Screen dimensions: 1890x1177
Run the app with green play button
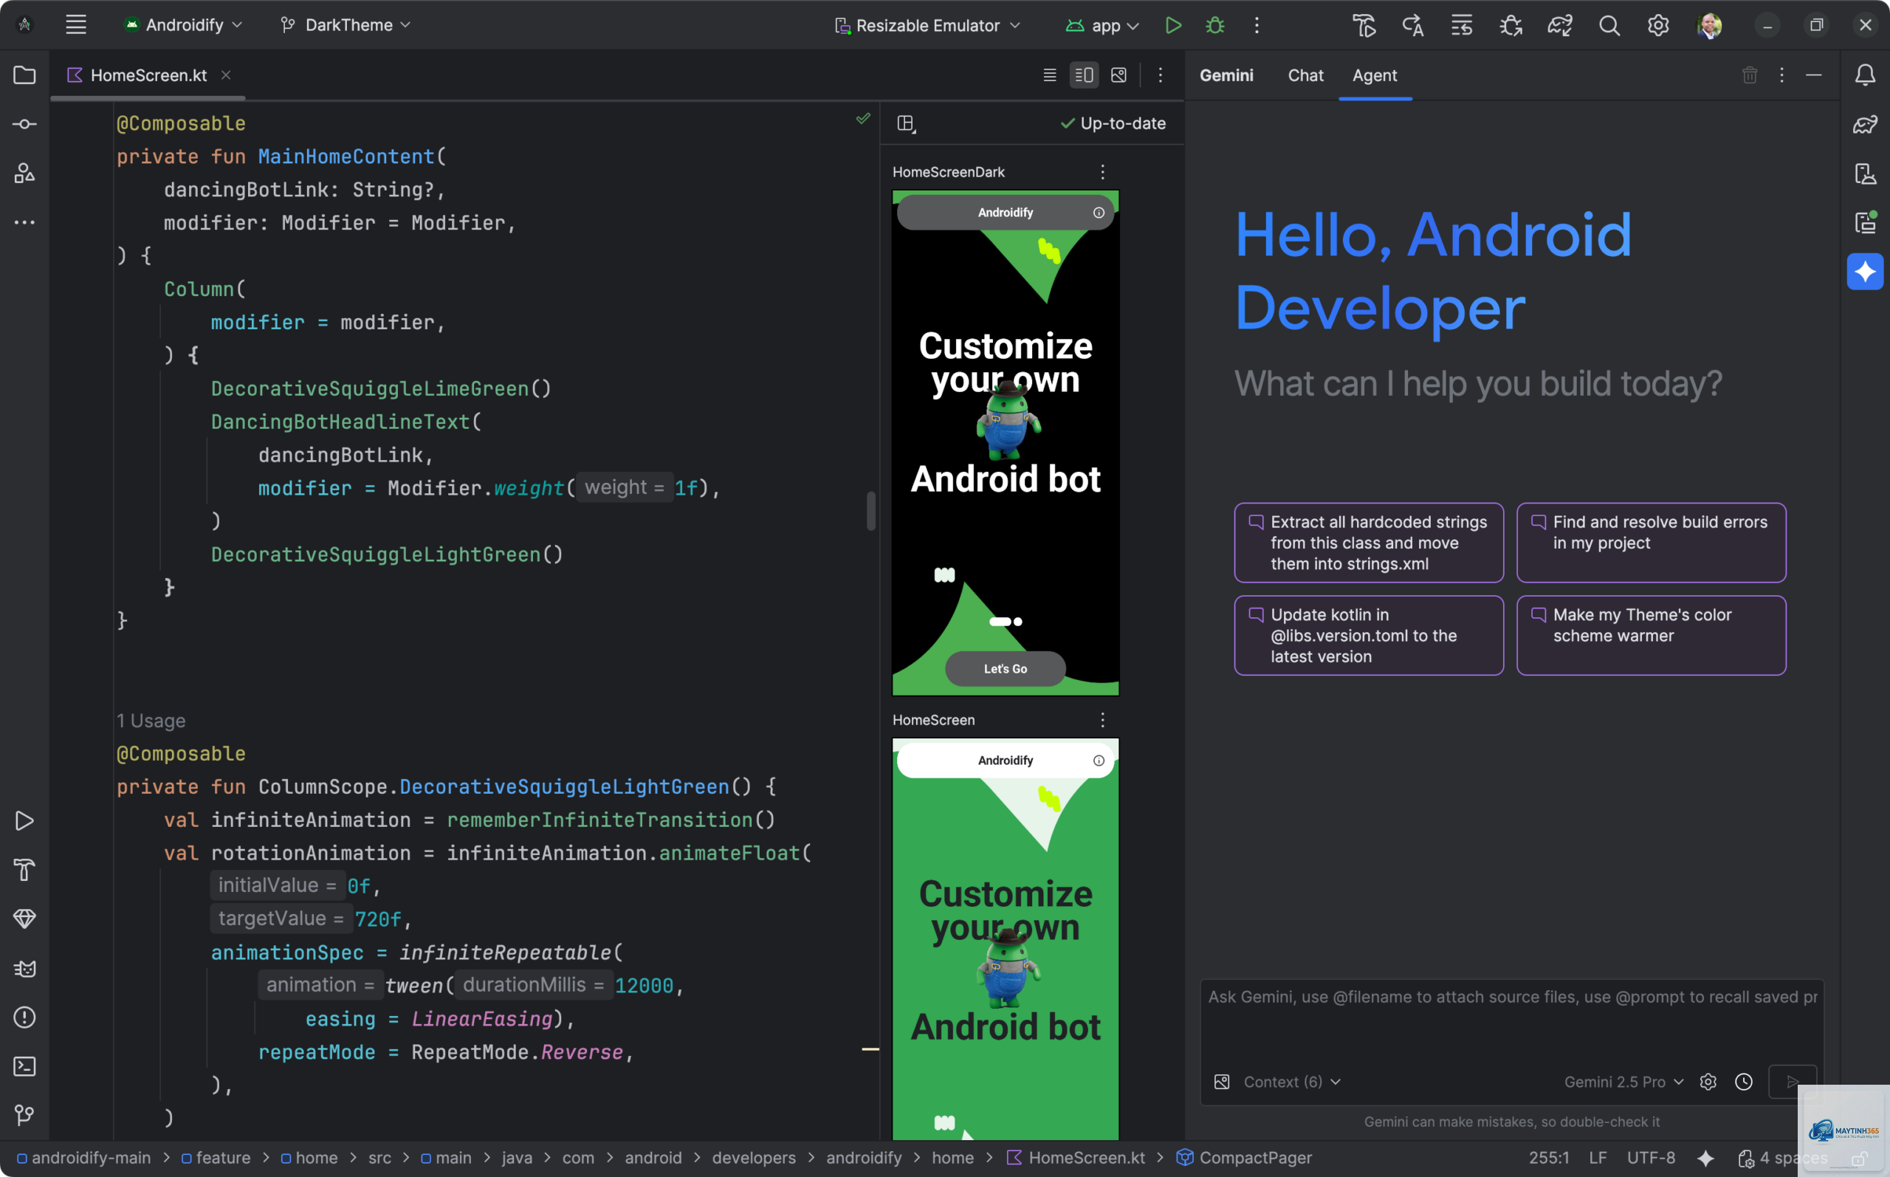1172,25
